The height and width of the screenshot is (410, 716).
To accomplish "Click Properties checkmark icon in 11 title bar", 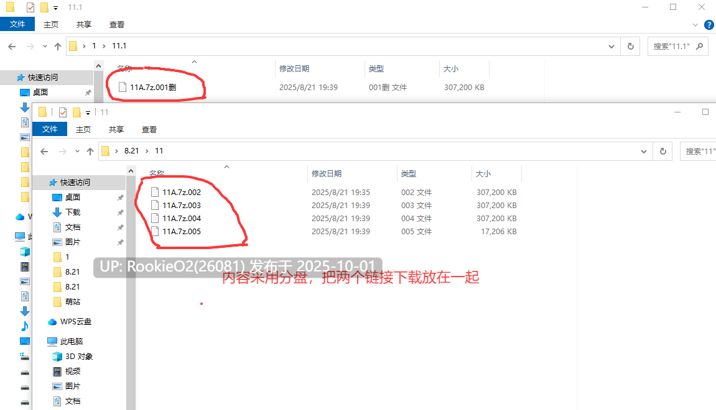I will coord(63,112).
